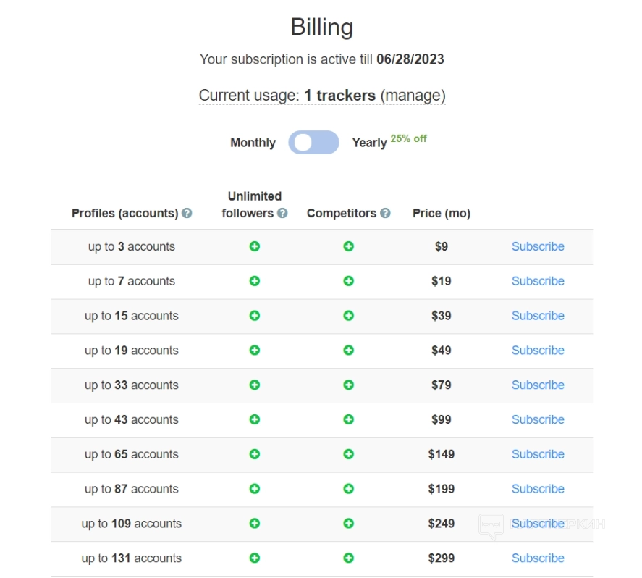The height and width of the screenshot is (578, 642).
Task: Click Unlimited followers plus icon for 33 accounts
Action: coord(255,385)
